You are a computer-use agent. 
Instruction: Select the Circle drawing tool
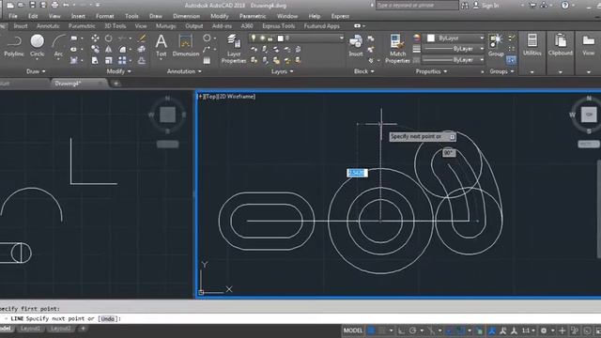[38, 46]
